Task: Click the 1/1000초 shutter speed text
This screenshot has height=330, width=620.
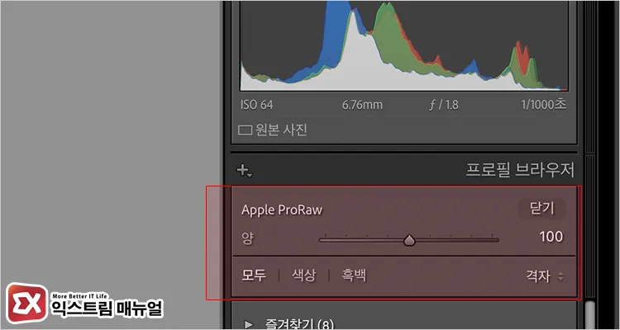Action: click(x=544, y=105)
